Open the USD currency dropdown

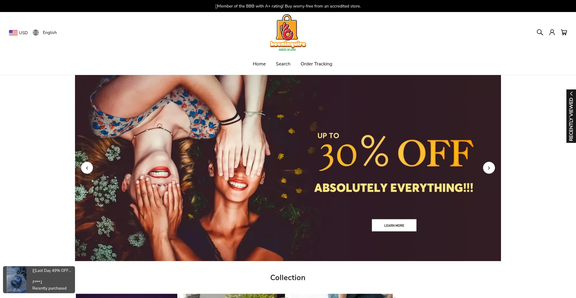[x=18, y=33]
